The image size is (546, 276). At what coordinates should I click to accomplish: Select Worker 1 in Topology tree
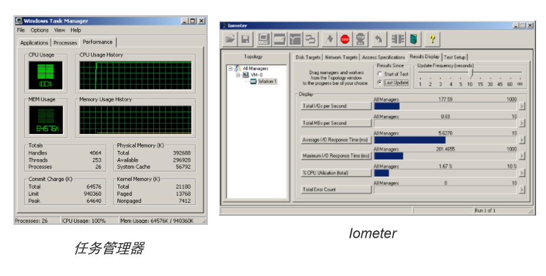pyautogui.click(x=267, y=81)
